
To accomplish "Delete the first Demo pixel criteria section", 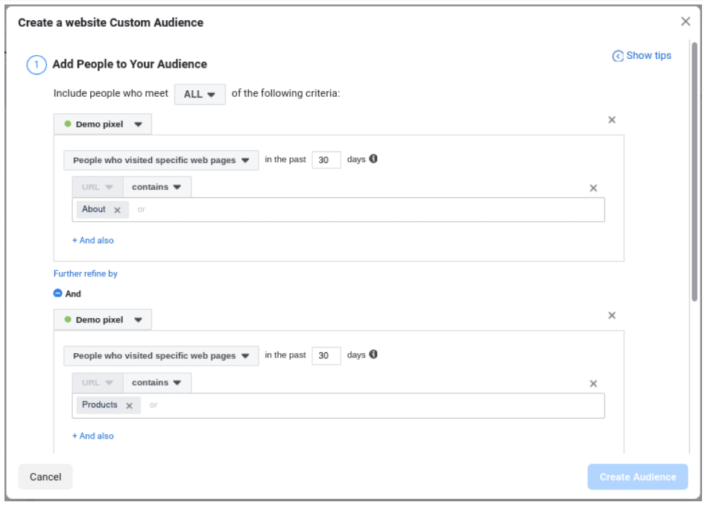I will click(612, 120).
